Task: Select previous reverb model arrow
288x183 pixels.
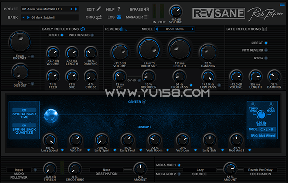Action: tap(157, 29)
